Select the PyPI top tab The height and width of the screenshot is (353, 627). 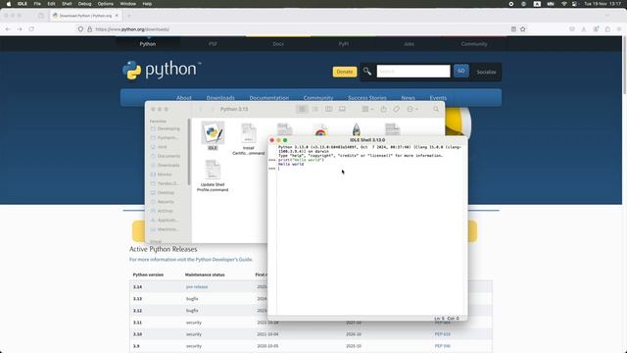344,44
